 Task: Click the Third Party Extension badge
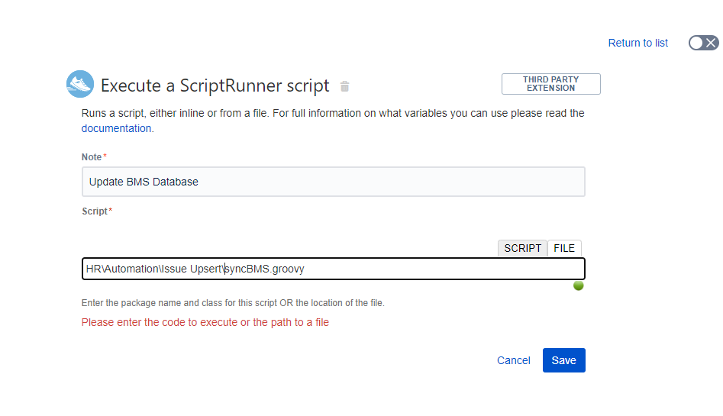tap(551, 84)
